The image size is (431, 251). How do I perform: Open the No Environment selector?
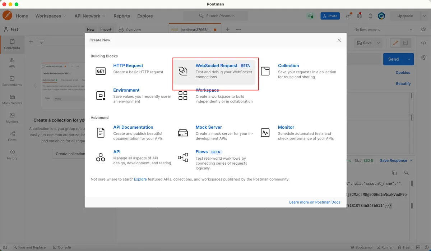(383, 29)
